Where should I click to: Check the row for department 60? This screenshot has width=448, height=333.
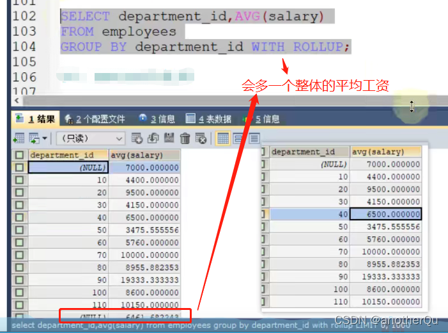pos(19,243)
